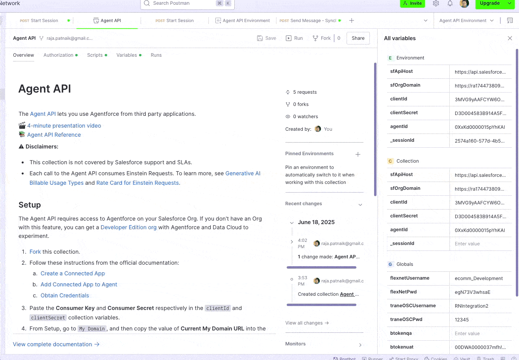Expand the Monitors section
Viewport: 519px width, 360px height.
click(x=360, y=345)
